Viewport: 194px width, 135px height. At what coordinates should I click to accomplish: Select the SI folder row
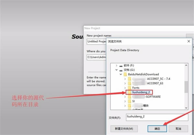[134, 101]
